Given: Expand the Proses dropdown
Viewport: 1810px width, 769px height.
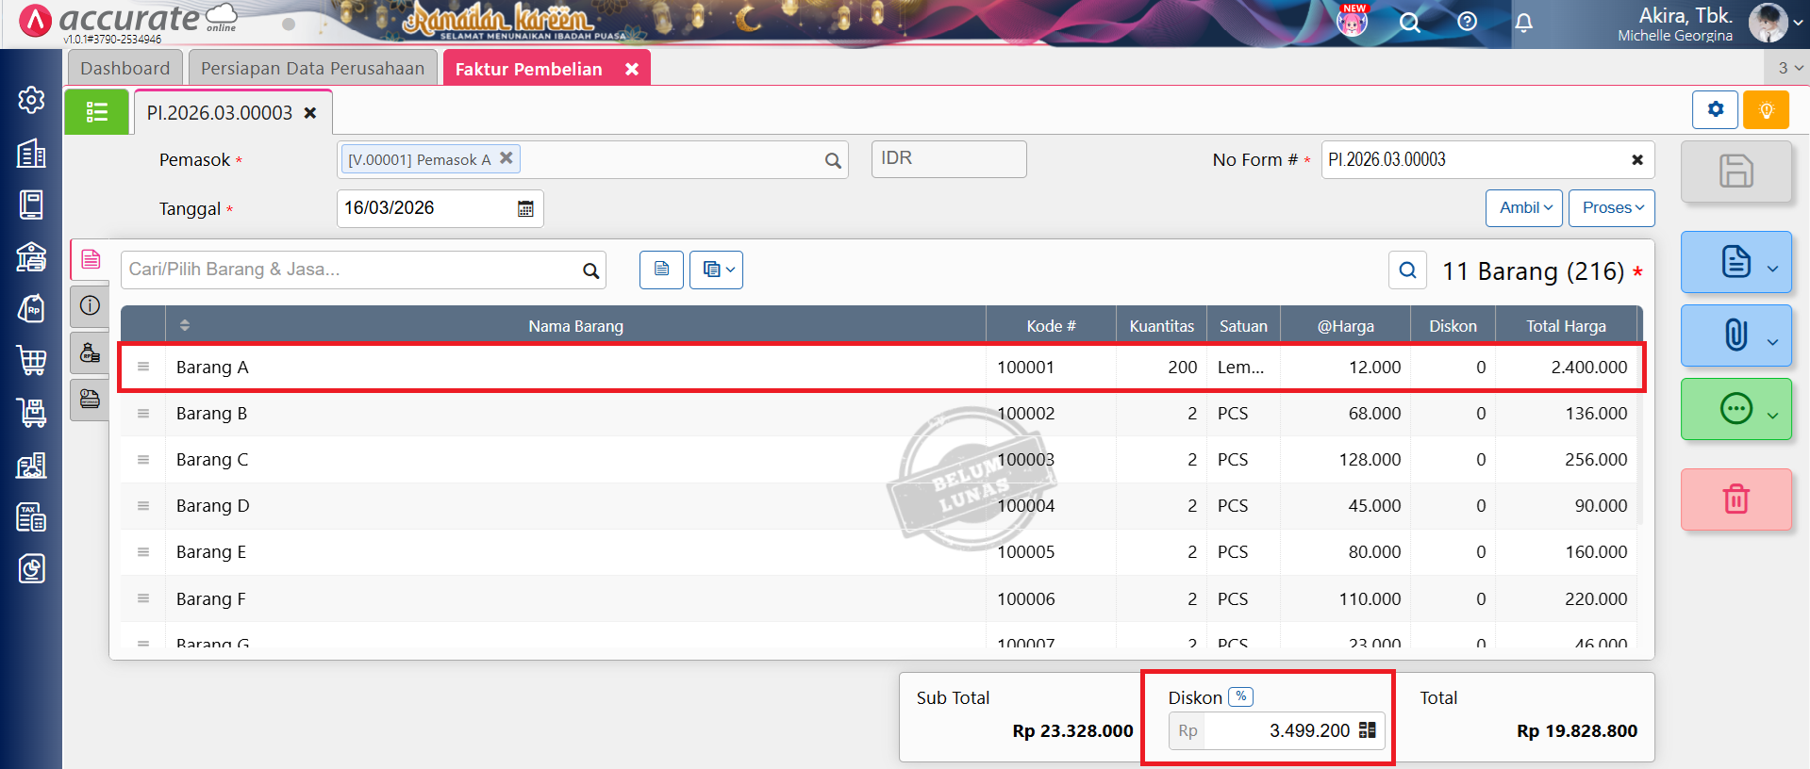Looking at the screenshot, I should pyautogui.click(x=1611, y=208).
